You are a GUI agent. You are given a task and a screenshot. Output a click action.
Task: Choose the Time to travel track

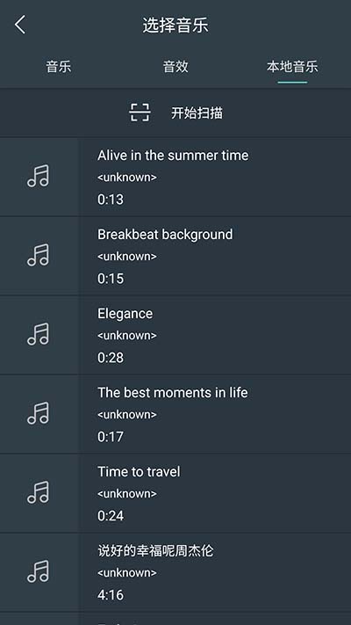pyautogui.click(x=139, y=472)
